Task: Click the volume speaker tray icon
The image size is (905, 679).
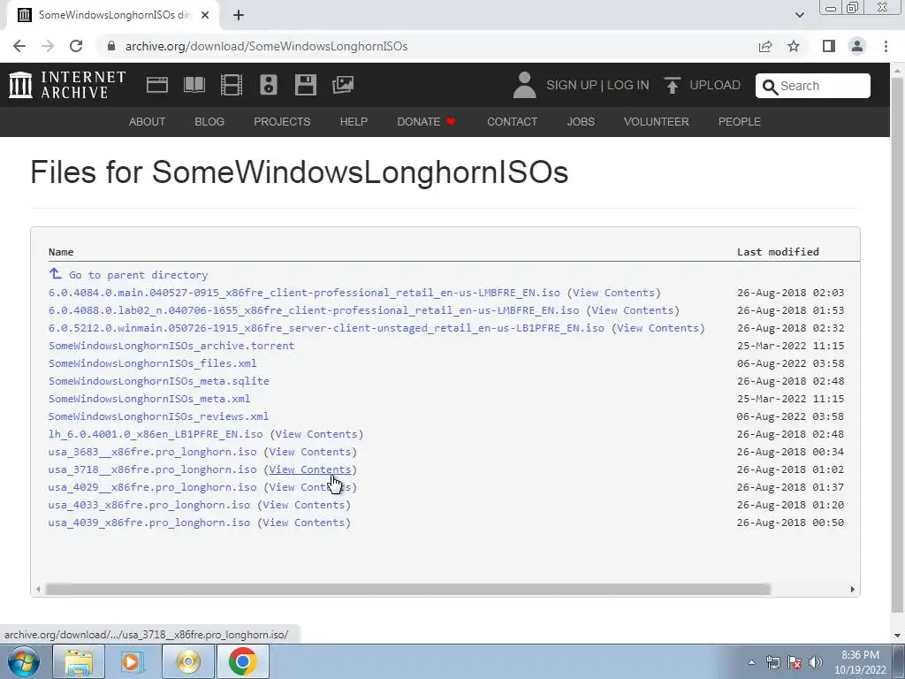Action: 816,662
